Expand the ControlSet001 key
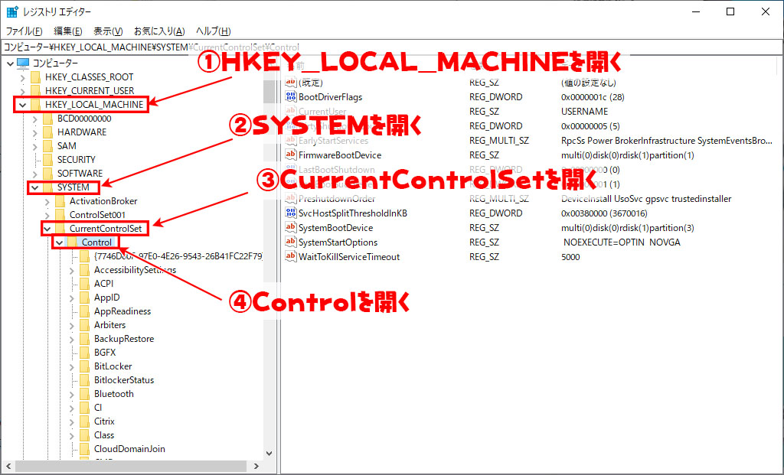 pyautogui.click(x=47, y=215)
